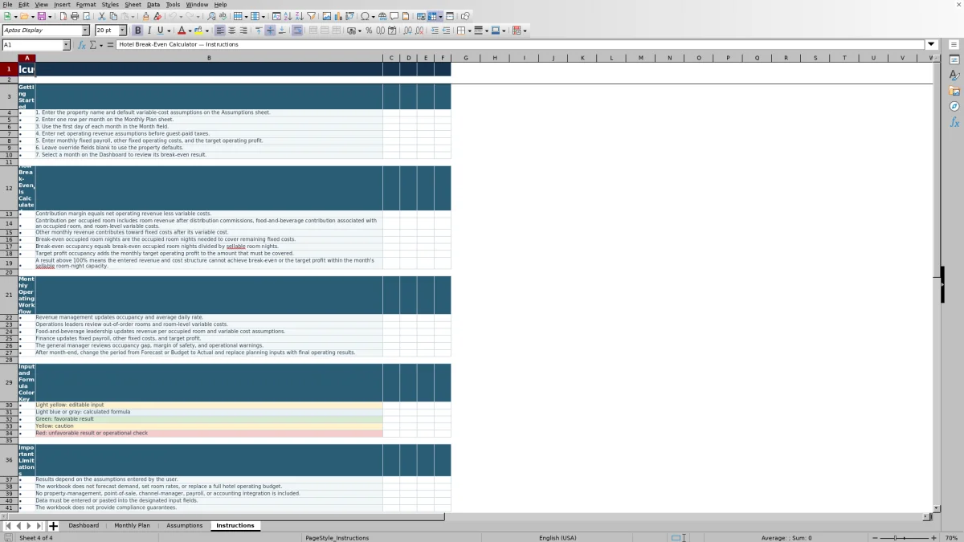Open the Format menu
964x542 pixels.
(x=86, y=5)
